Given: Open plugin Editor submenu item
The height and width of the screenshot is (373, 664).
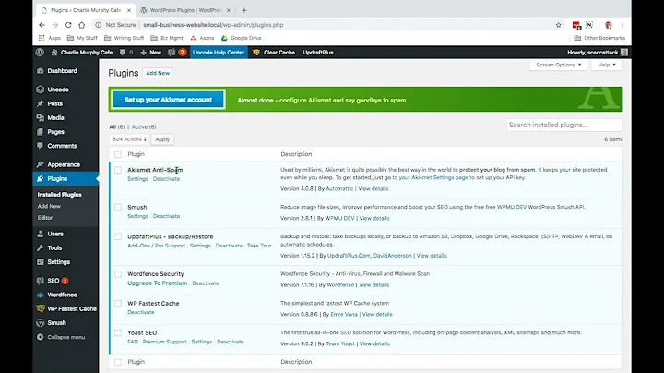Looking at the screenshot, I should (45, 218).
